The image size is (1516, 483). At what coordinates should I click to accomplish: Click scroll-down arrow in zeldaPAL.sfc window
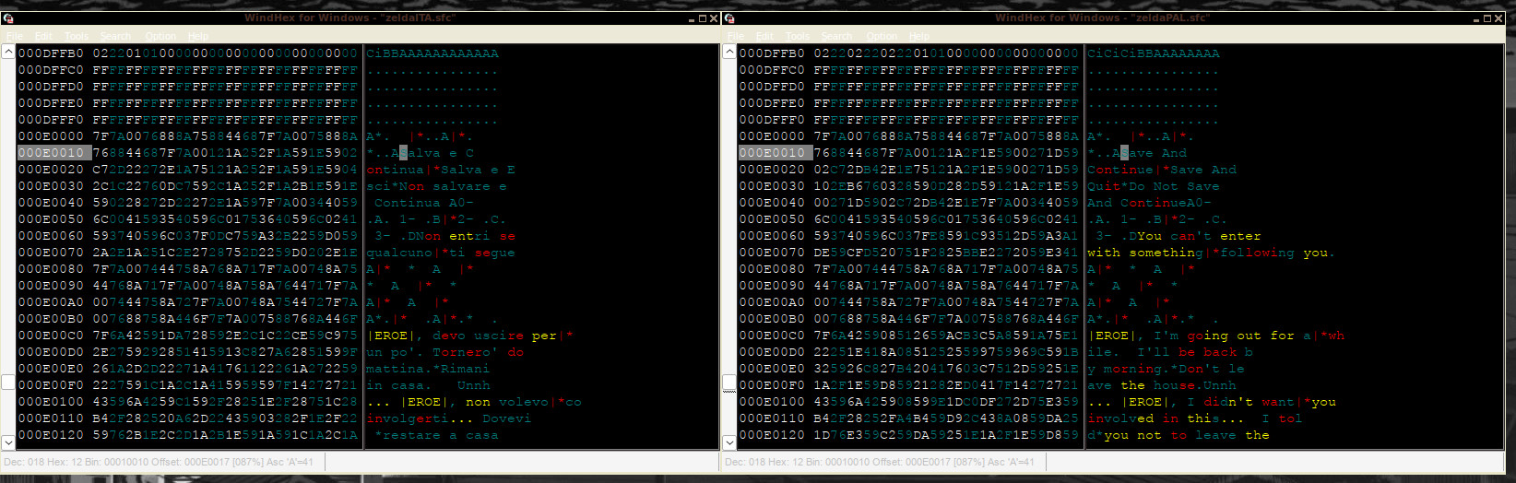729,442
